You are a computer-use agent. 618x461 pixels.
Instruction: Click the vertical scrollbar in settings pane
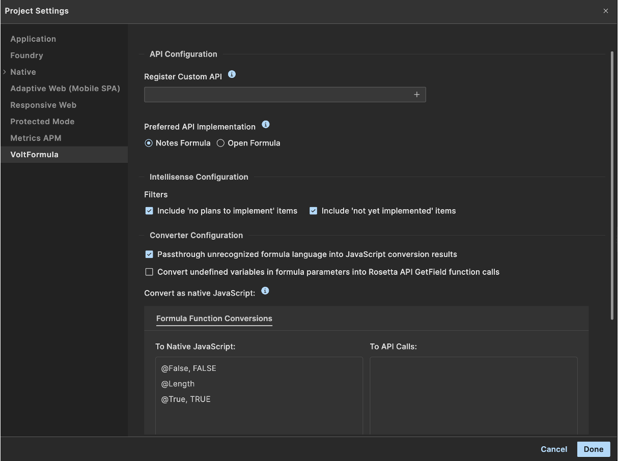(x=612, y=186)
